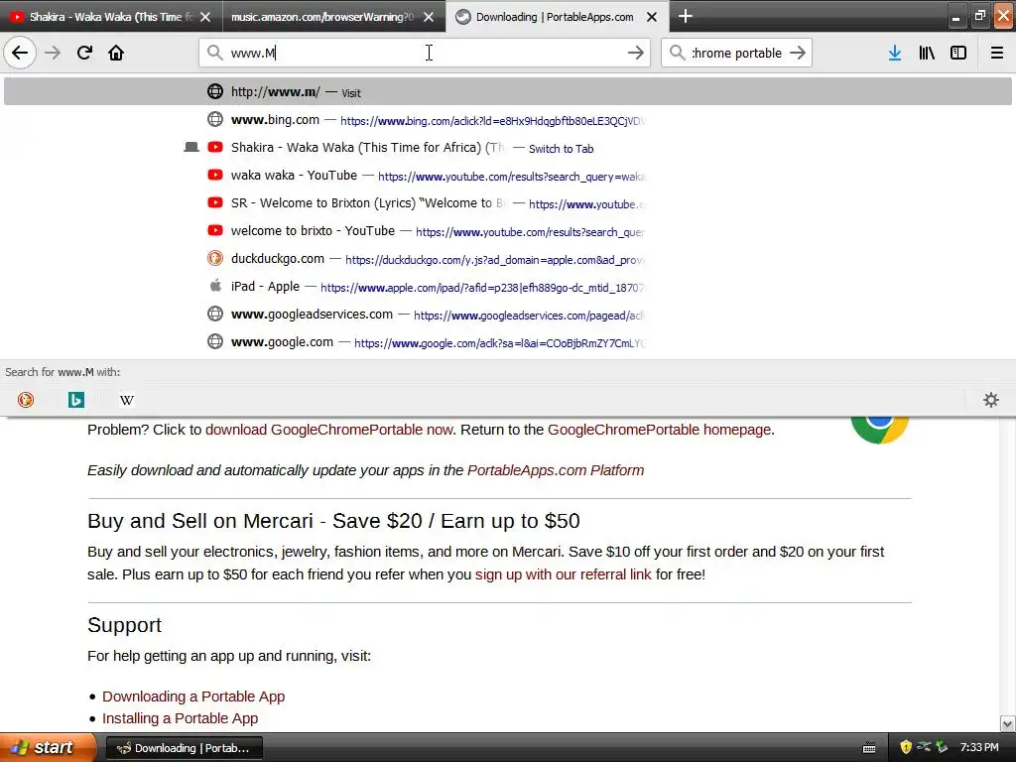Click Downloading | Portab... taskbar button
This screenshot has width=1016, height=762.
click(x=184, y=748)
